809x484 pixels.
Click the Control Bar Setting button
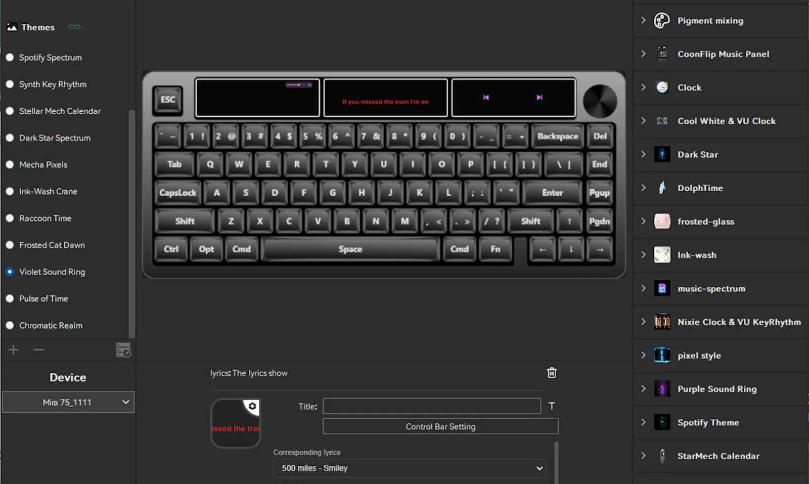(x=440, y=426)
